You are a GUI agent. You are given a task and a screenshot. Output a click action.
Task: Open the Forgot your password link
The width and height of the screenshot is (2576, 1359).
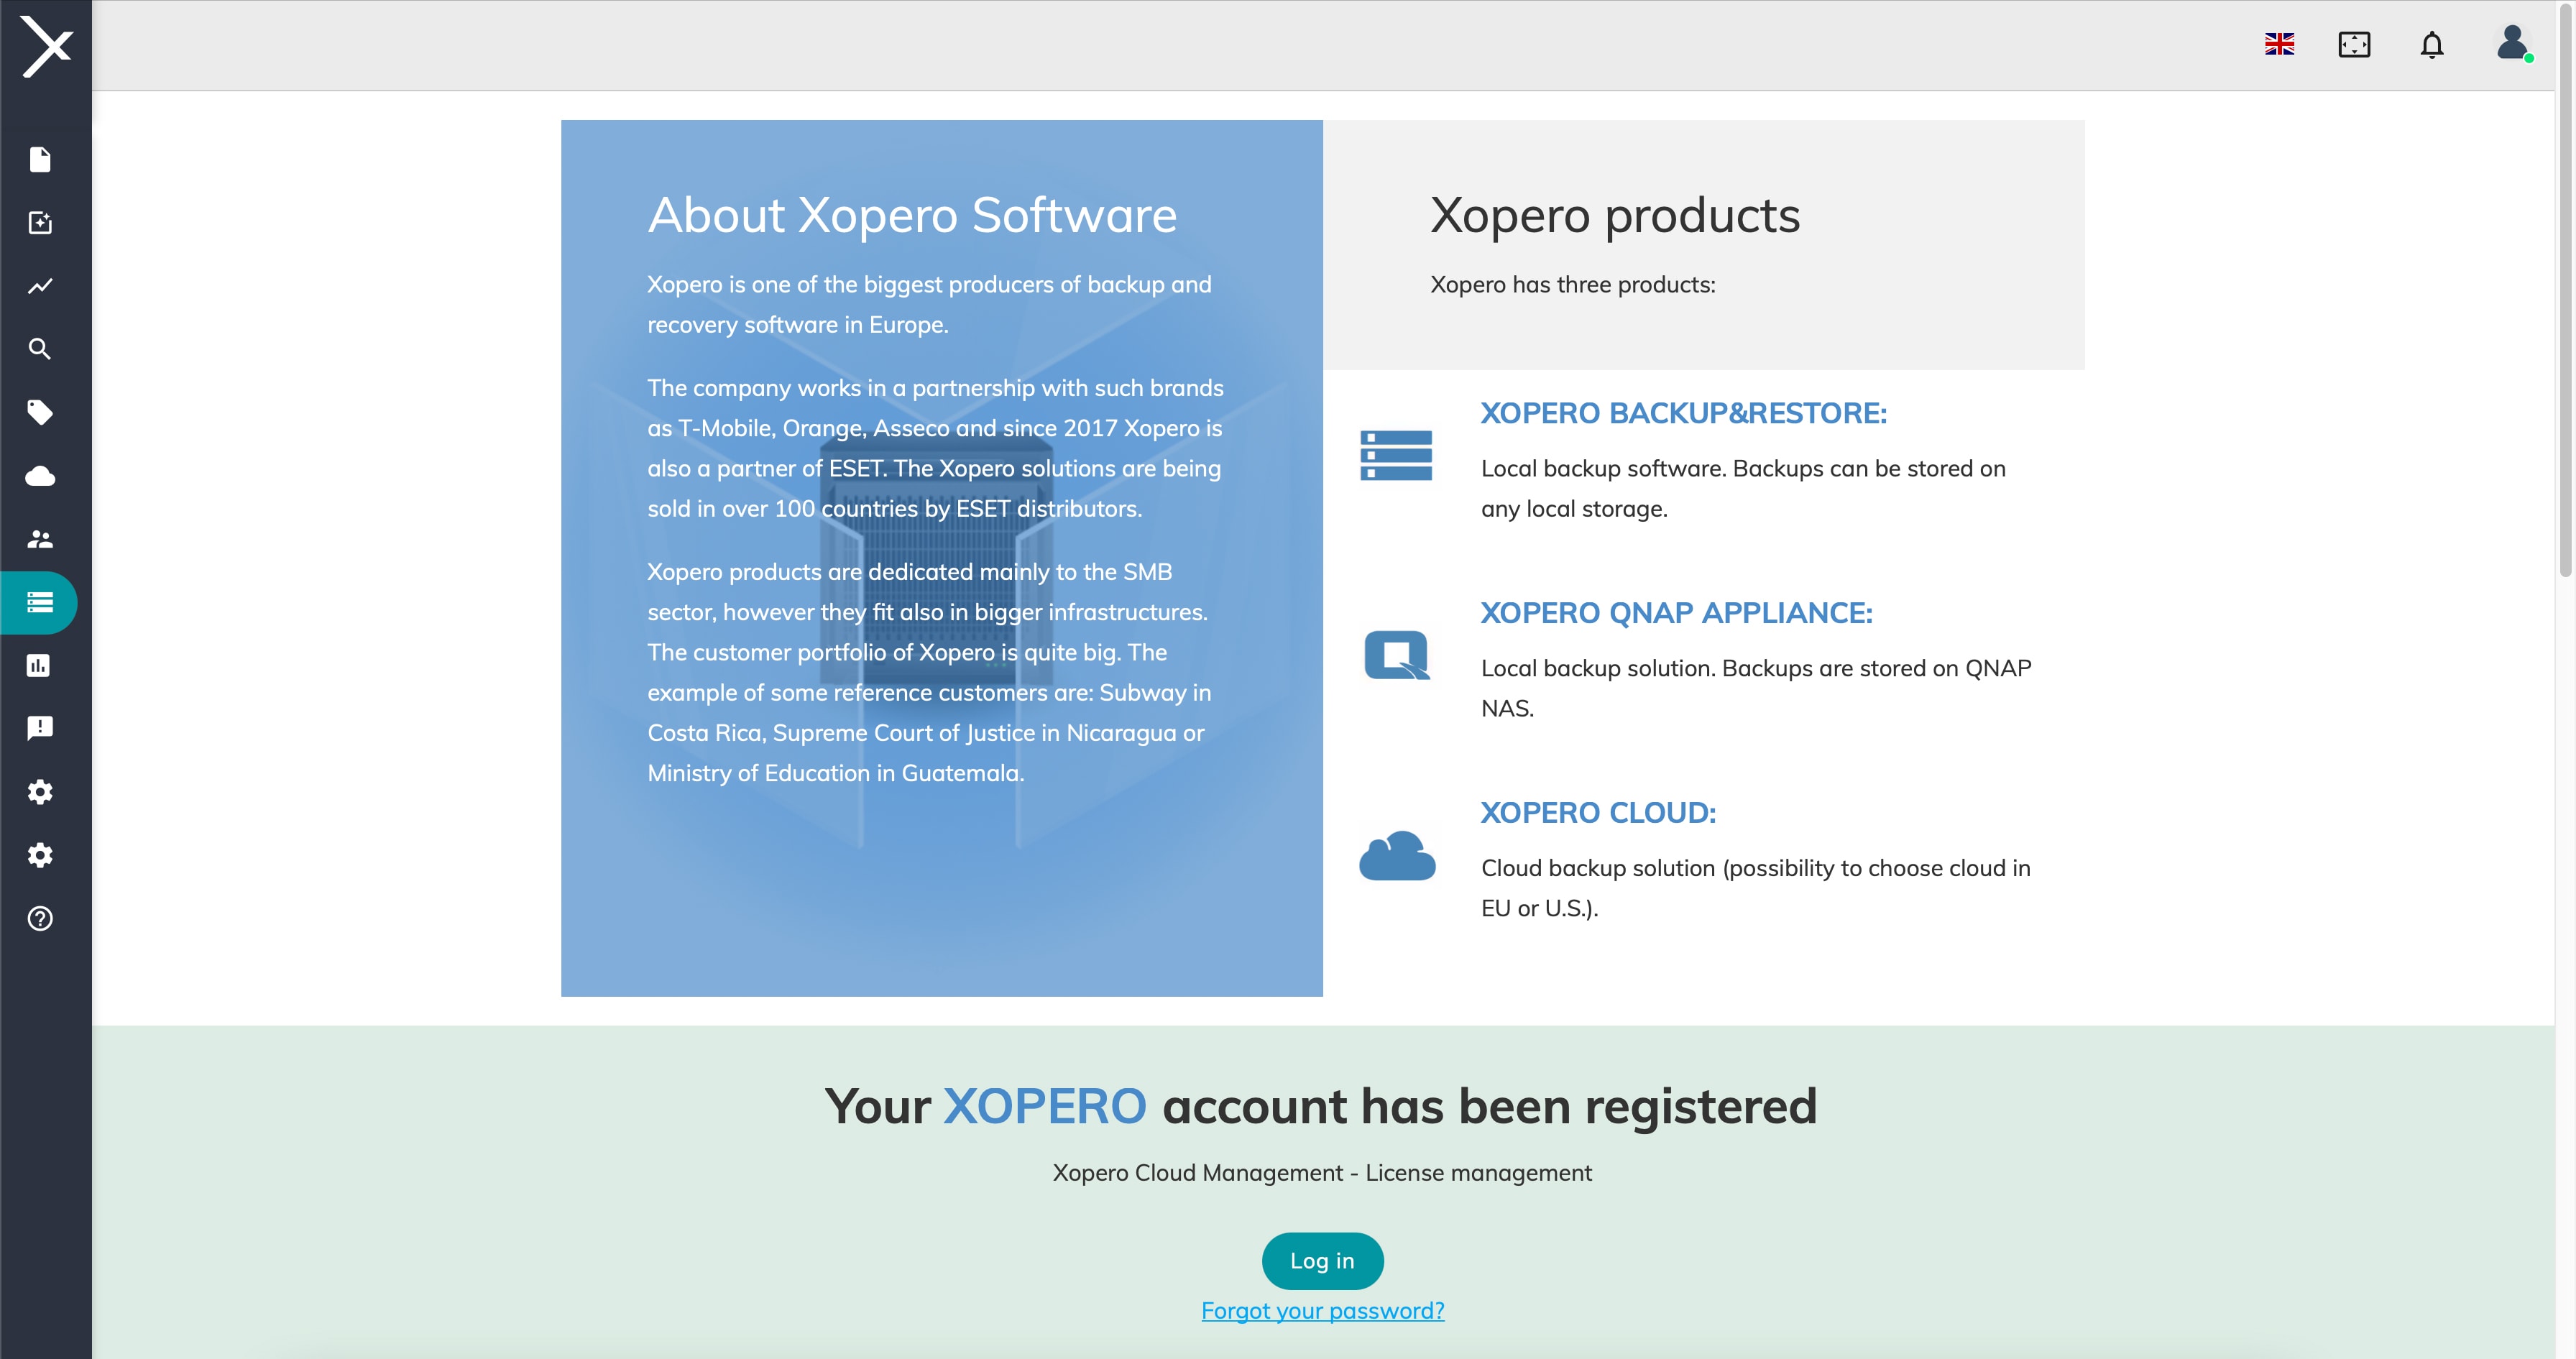tap(1322, 1311)
